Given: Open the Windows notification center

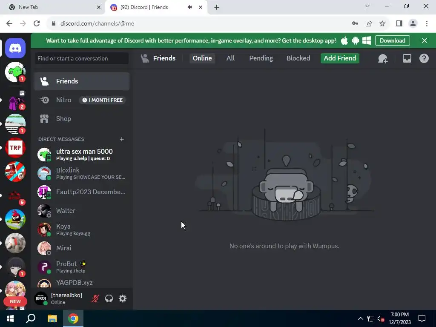Looking at the screenshot, I should point(422,318).
